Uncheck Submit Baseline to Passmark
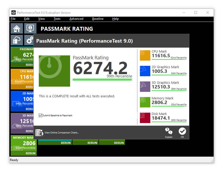Viewport: 223px width, 173px height. click(40, 116)
